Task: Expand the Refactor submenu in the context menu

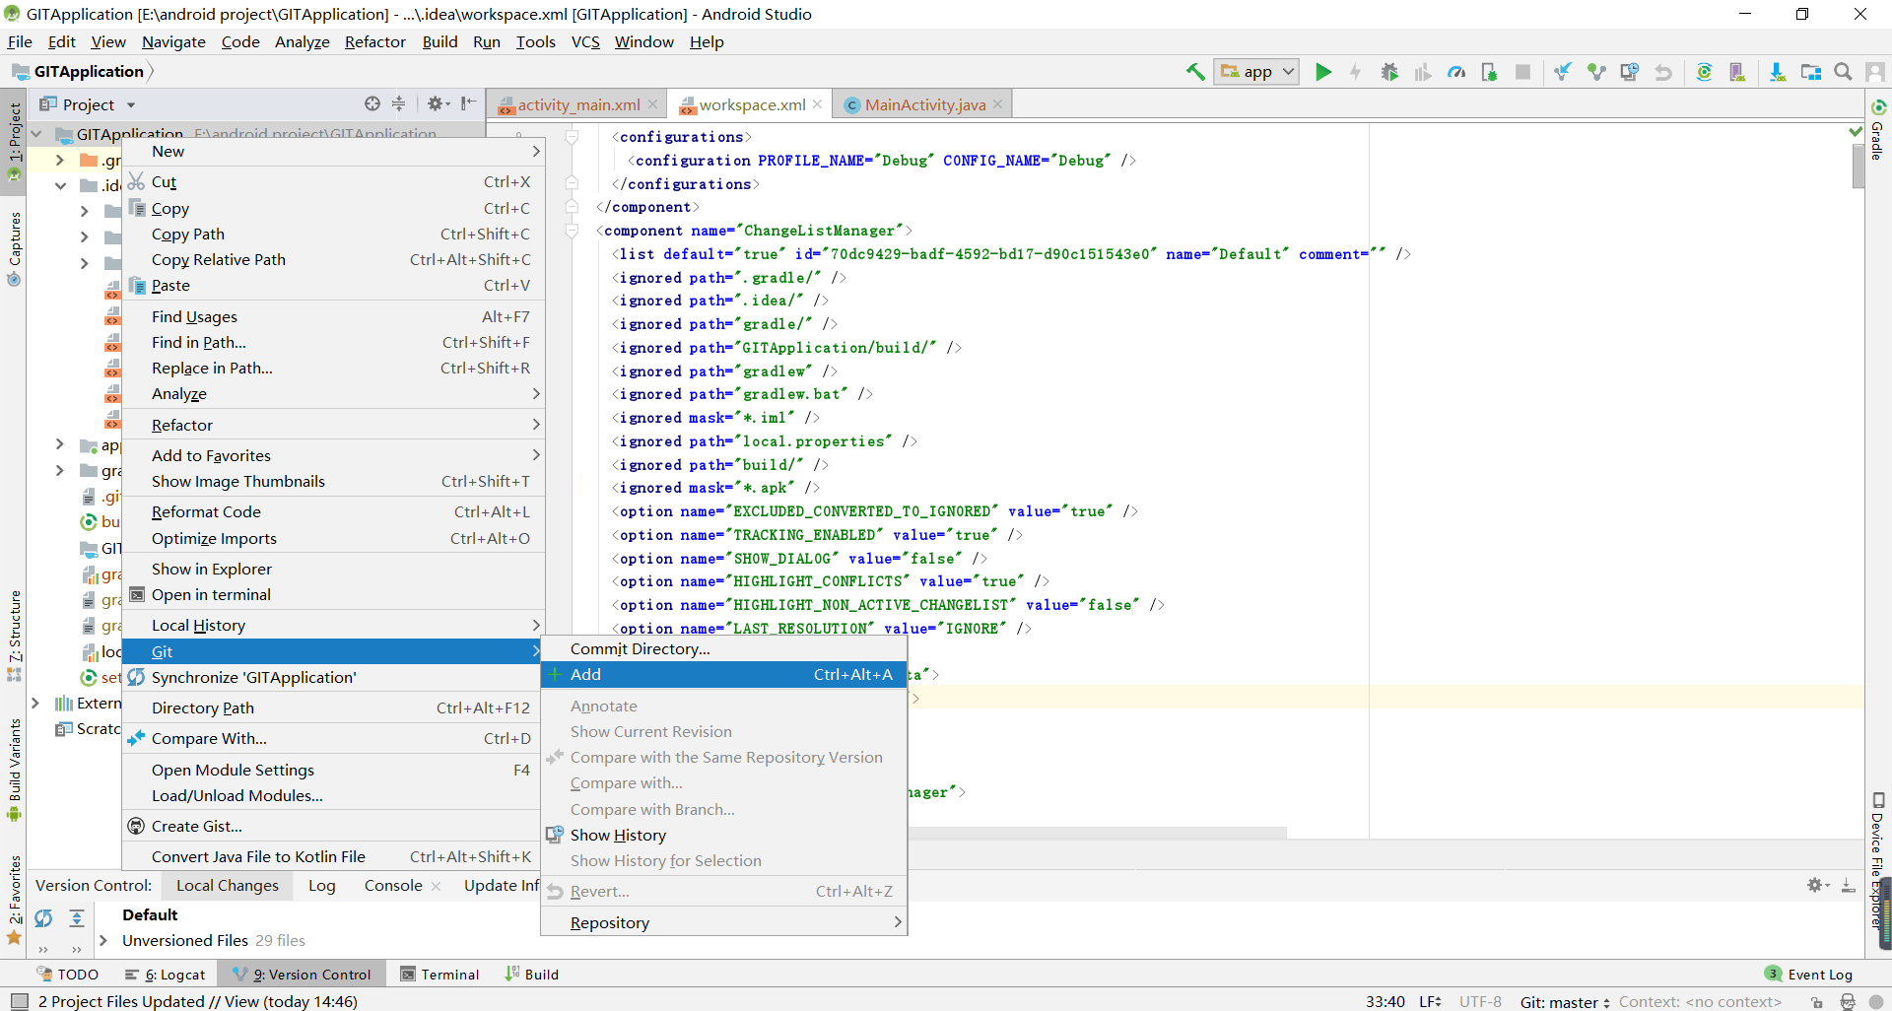Action: (181, 425)
